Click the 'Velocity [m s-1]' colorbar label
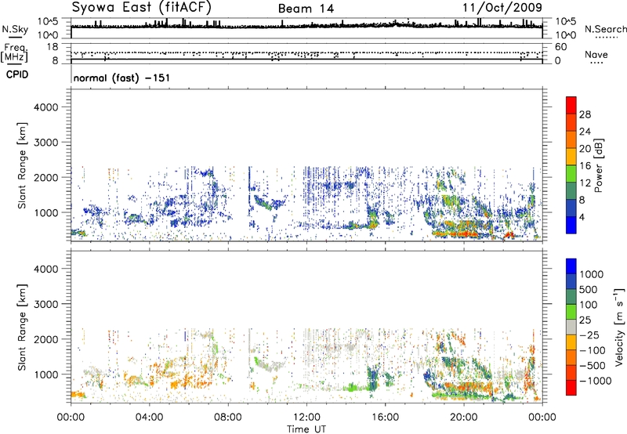 (x=619, y=327)
